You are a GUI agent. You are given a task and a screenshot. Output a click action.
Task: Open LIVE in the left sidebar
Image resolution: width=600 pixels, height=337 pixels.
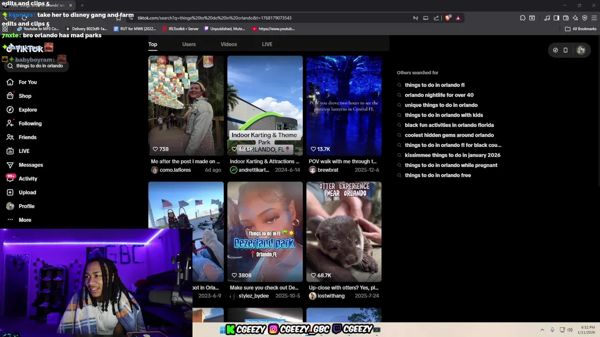point(18,151)
